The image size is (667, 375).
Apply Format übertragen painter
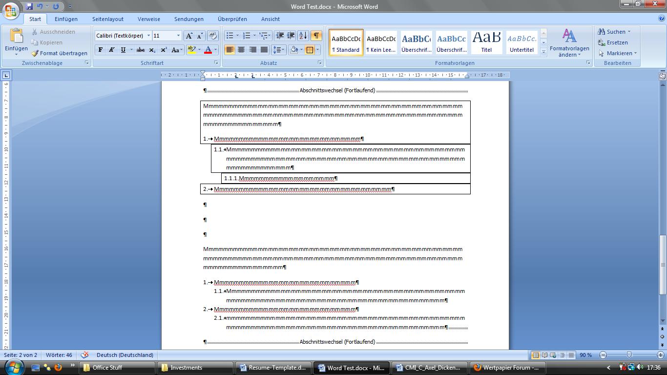pyautogui.click(x=60, y=53)
